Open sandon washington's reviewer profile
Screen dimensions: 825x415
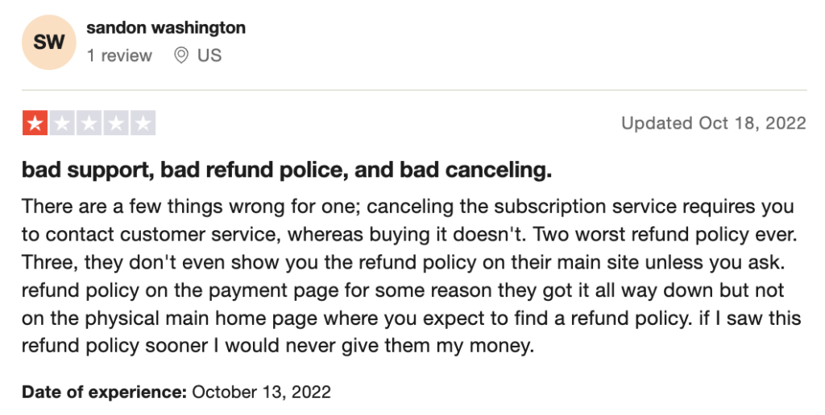pos(166,28)
